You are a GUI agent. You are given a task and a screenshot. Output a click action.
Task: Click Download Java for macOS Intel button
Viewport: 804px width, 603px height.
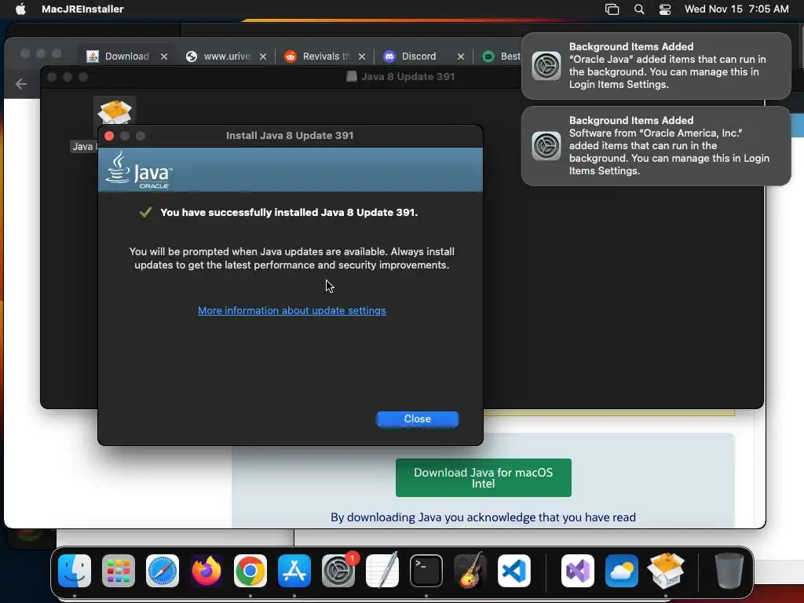coord(483,477)
